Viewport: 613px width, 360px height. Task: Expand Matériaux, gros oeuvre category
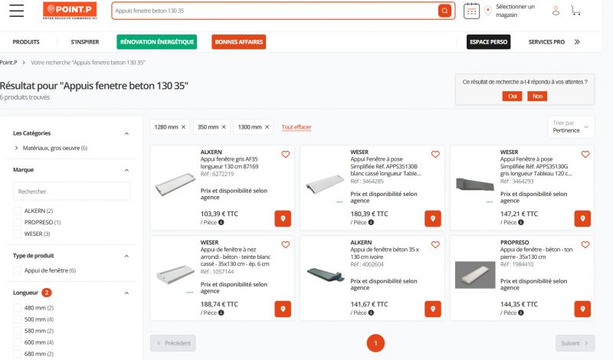(x=16, y=148)
